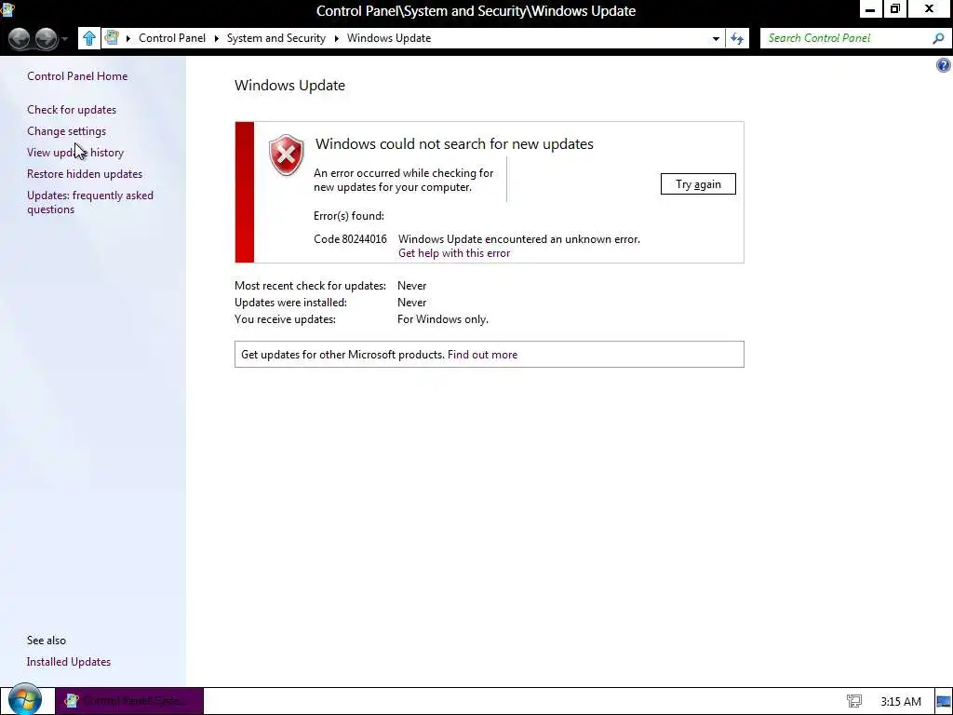Click the network tray icon

pos(854,701)
